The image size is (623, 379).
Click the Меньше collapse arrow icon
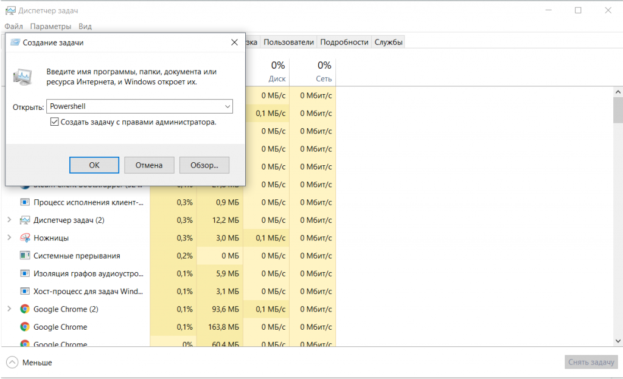coord(12,363)
